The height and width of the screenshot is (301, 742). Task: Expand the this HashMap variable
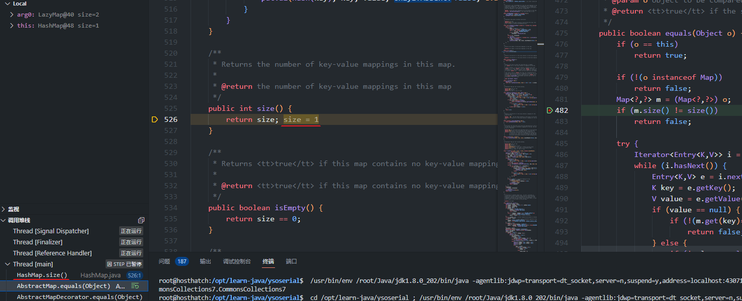pyautogui.click(x=12, y=26)
